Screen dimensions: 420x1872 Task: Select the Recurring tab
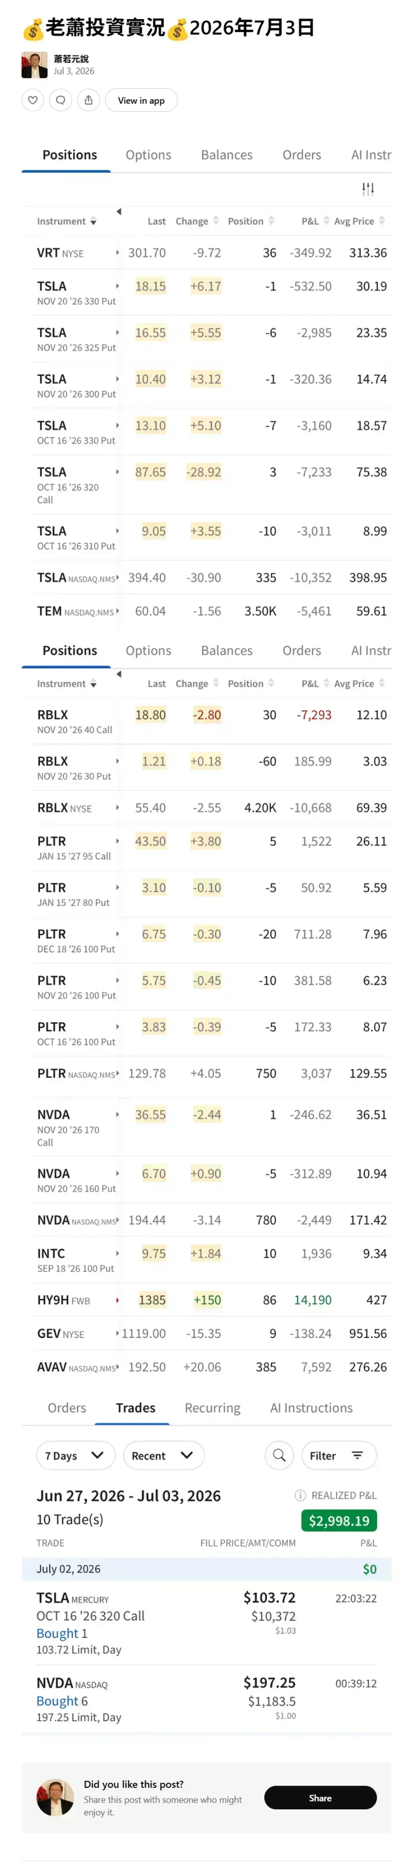[x=213, y=1408]
